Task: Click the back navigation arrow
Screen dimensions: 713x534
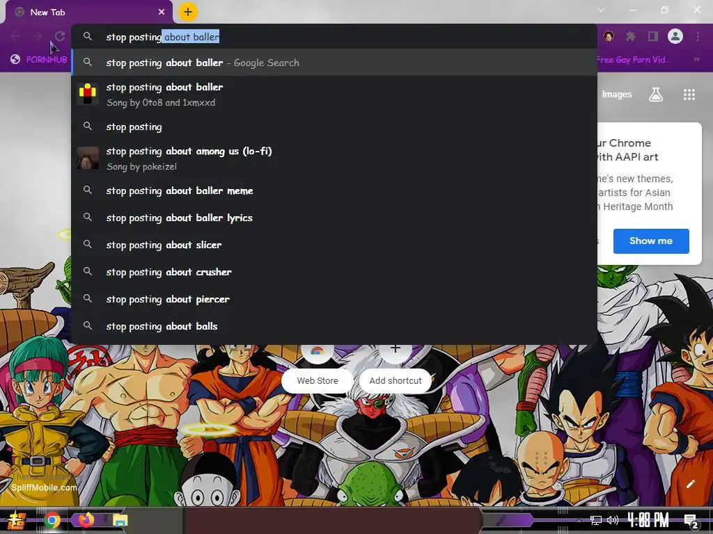Action: click(15, 36)
